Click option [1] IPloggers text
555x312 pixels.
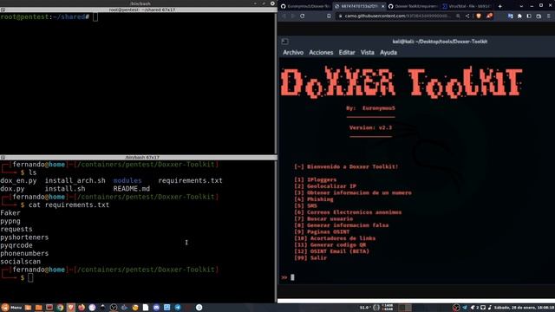315,179
